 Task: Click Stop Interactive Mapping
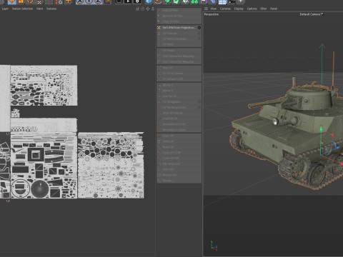[x=179, y=61]
